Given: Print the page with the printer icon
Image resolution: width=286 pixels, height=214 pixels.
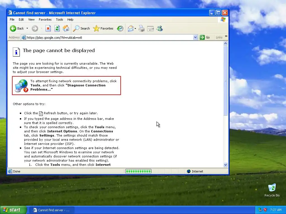Looking at the screenshot, I should tap(142, 28).
